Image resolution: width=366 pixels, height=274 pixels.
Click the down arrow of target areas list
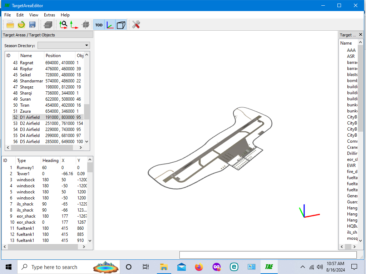click(x=87, y=142)
